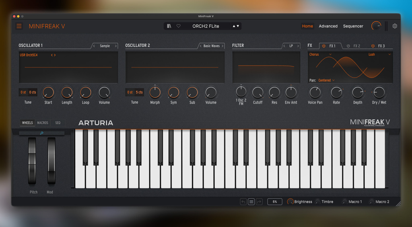
Task: Open the settings gear icon
Action: (x=395, y=26)
